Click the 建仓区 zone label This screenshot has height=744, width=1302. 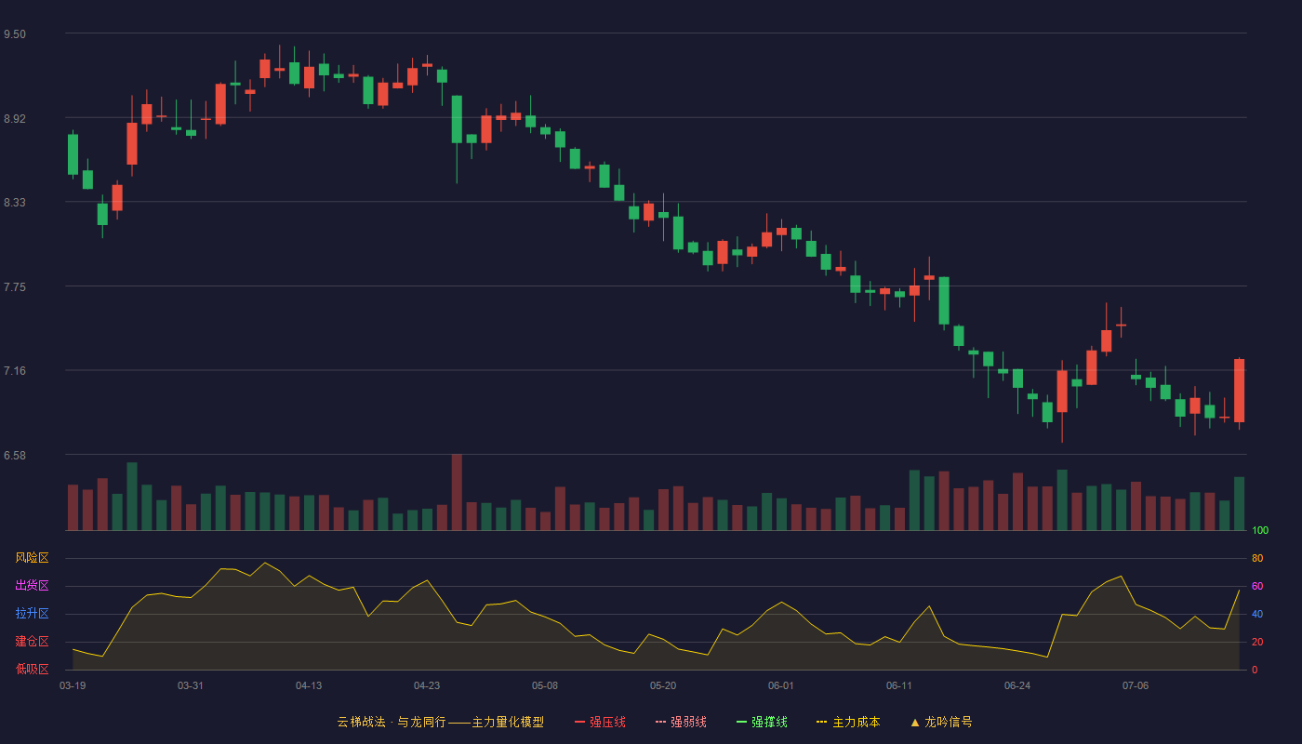32,642
